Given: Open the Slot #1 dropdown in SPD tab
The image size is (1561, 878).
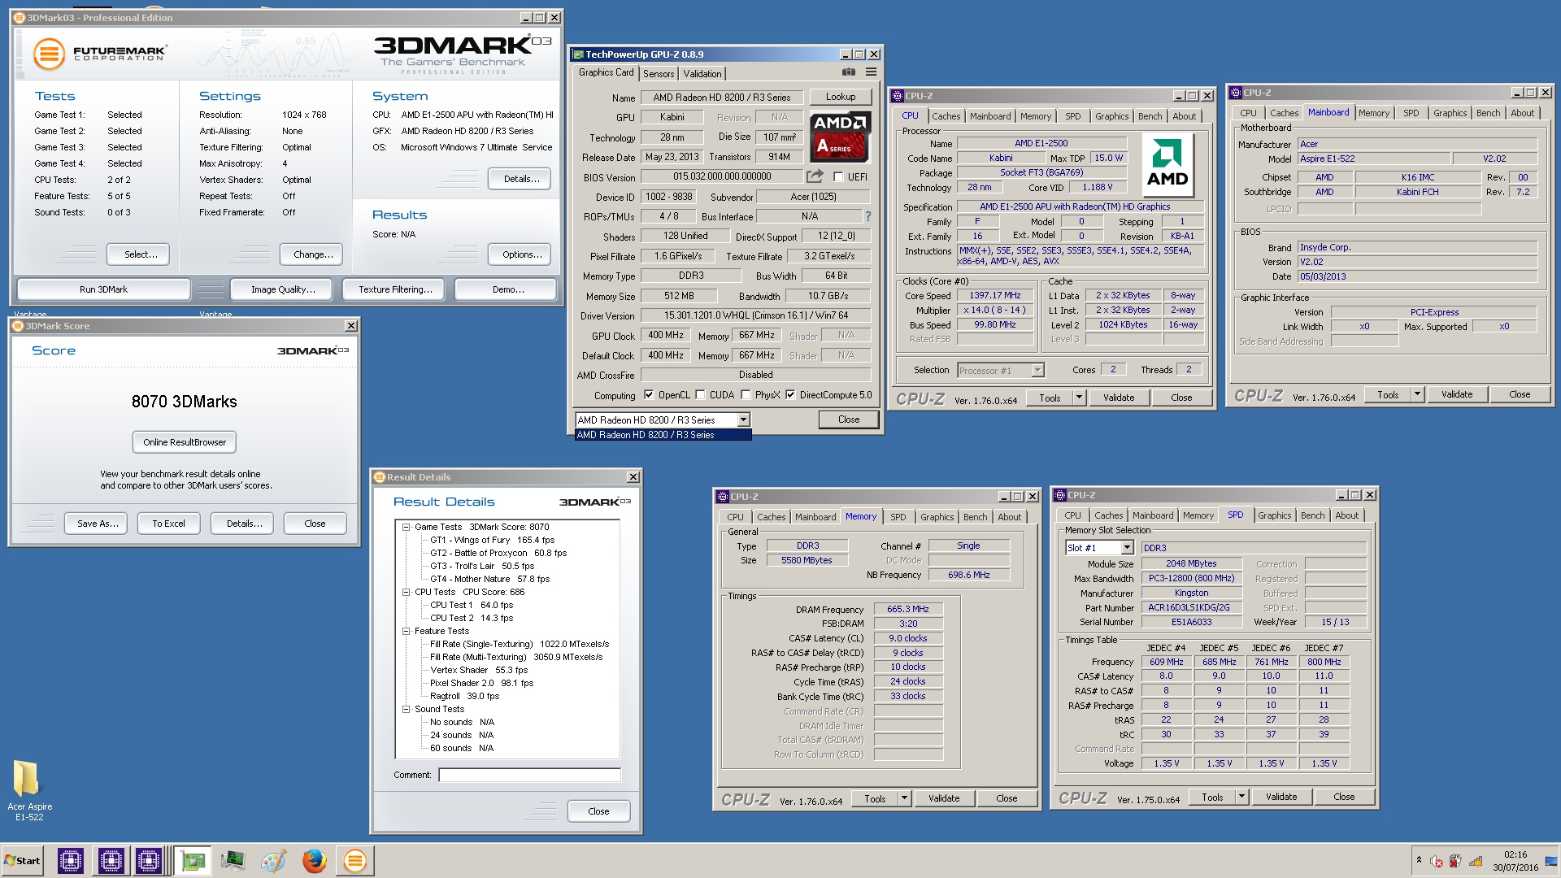Looking at the screenshot, I should click(1127, 548).
